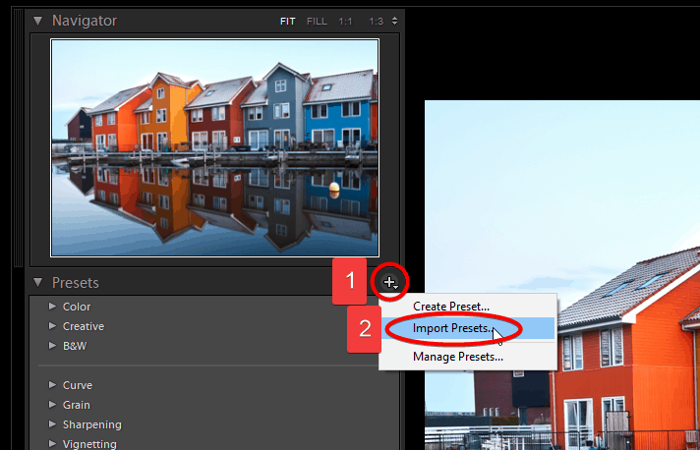The height and width of the screenshot is (450, 700).
Task: Expand the B&W preset group
Action: [53, 346]
